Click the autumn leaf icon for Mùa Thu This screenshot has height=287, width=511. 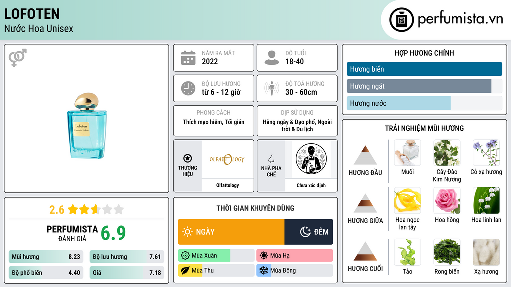click(185, 271)
